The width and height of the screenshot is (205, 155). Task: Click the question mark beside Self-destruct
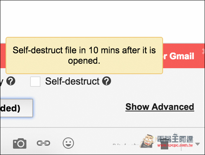[x=107, y=81]
